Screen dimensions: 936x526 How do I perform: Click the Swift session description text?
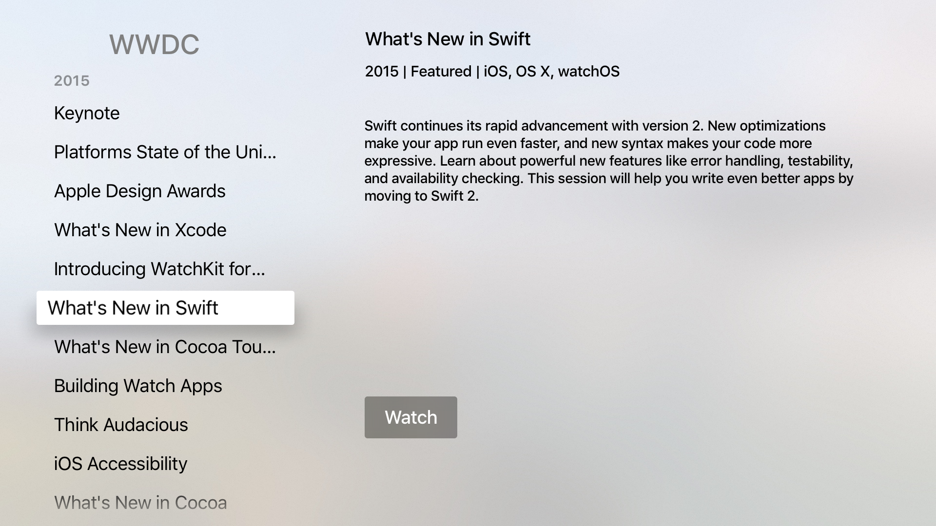[x=608, y=161]
